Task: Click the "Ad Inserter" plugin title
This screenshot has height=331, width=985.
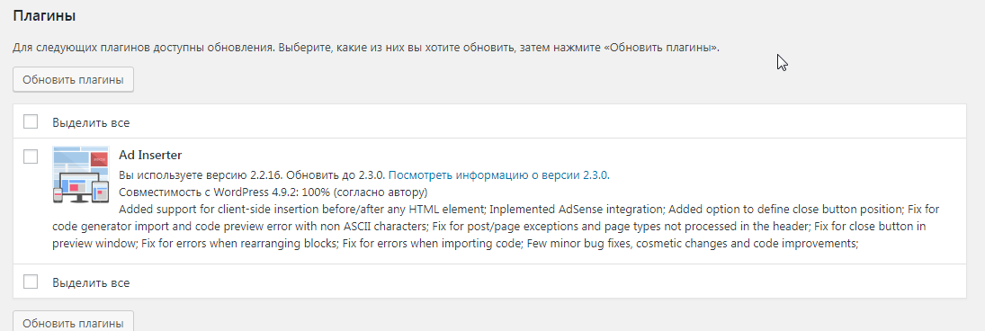Action: pyautogui.click(x=150, y=155)
